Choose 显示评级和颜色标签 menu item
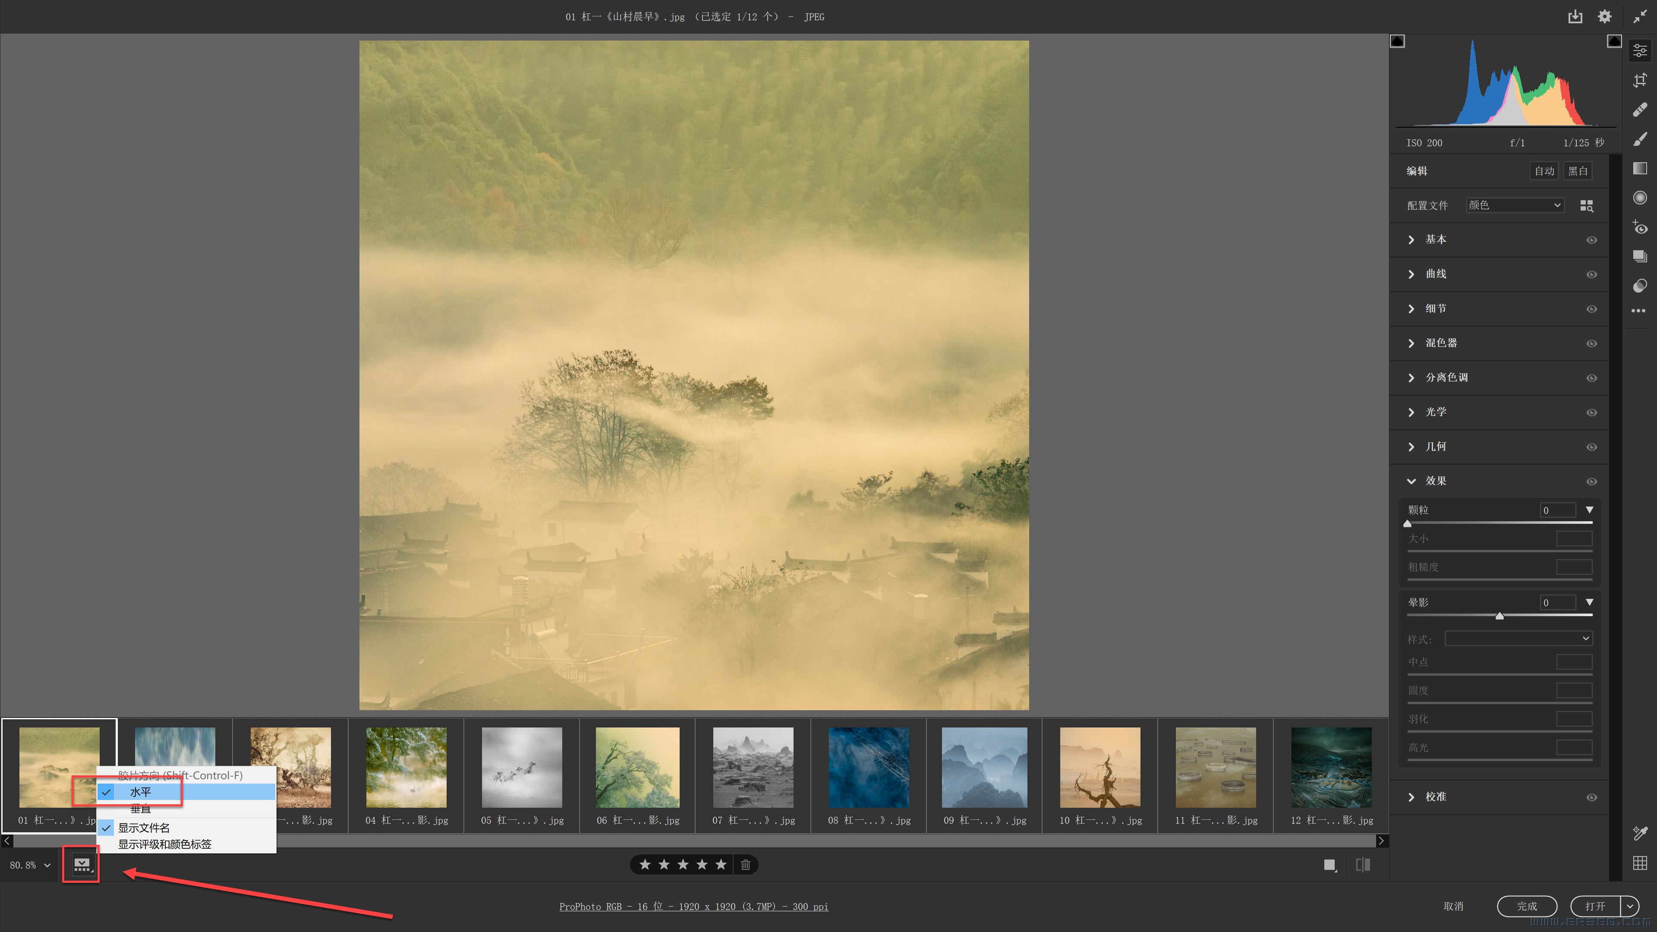 tap(165, 844)
